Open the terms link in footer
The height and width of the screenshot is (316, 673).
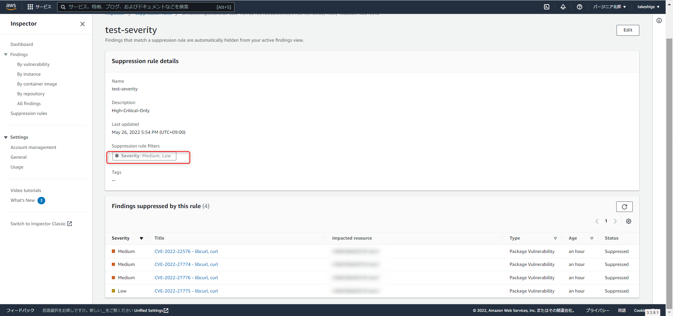tap(622, 310)
